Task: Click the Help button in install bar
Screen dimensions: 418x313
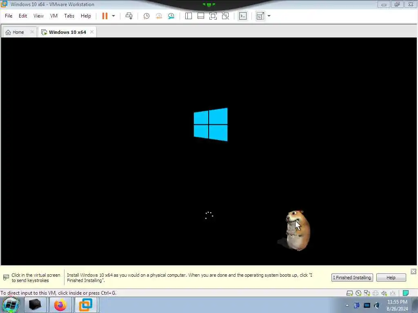Action: tap(391, 278)
